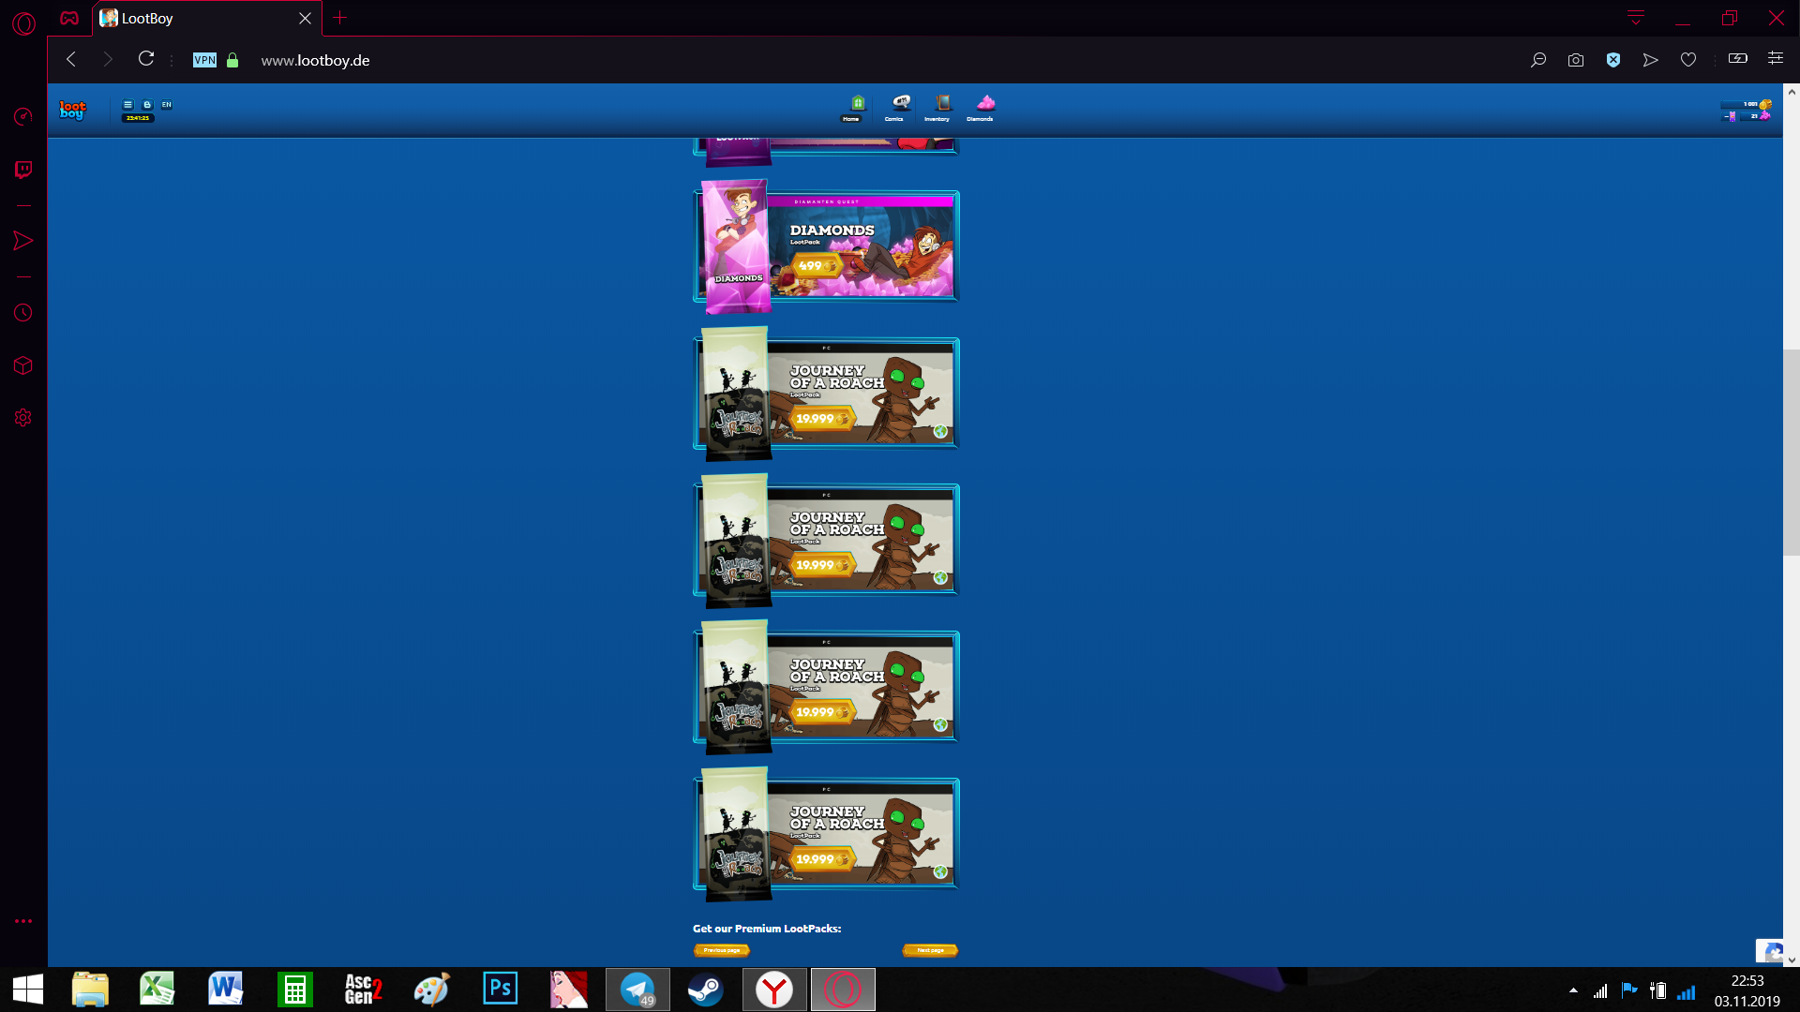Viewport: 1800px width, 1012px height.
Task: Open Settings gear in sidebar
Action: coord(23,418)
